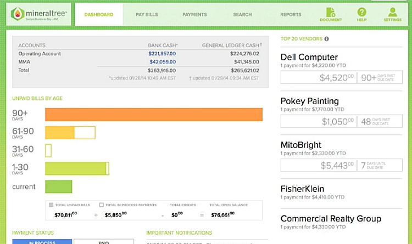The height and width of the screenshot is (244, 412).
Task: Open the FisherKlein vendor
Action: [x=302, y=189]
